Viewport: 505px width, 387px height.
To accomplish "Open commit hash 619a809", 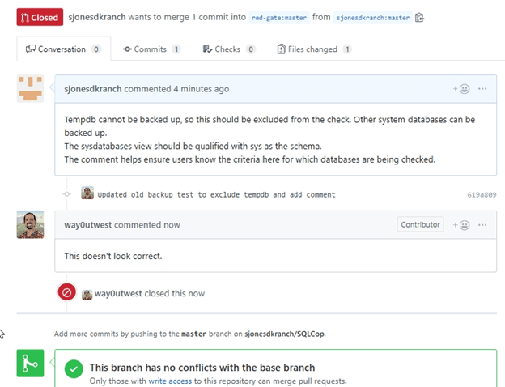I will pos(482,195).
